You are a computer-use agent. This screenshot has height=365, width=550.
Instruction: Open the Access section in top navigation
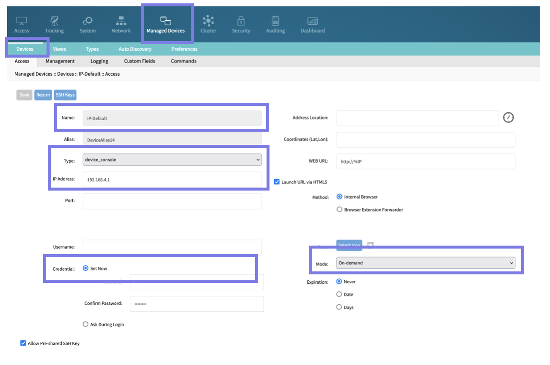click(x=22, y=25)
